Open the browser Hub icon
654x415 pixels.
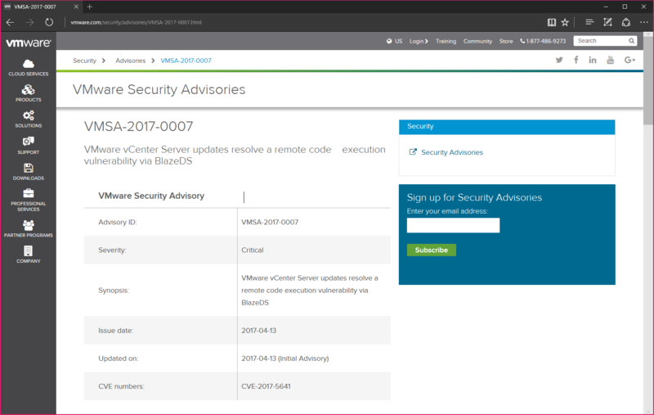tap(589, 22)
